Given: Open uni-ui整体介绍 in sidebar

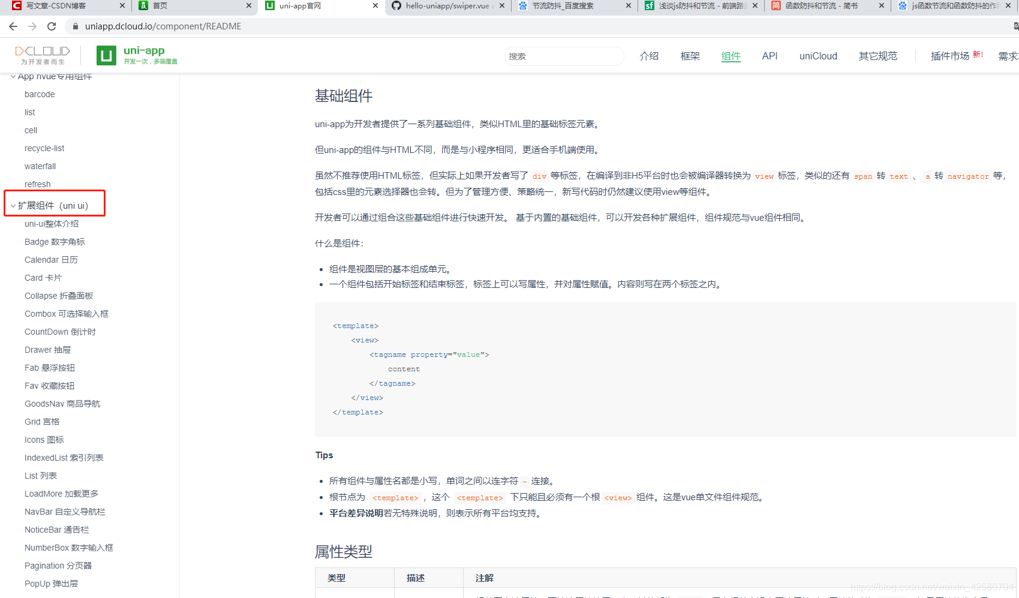Looking at the screenshot, I should 52,224.
